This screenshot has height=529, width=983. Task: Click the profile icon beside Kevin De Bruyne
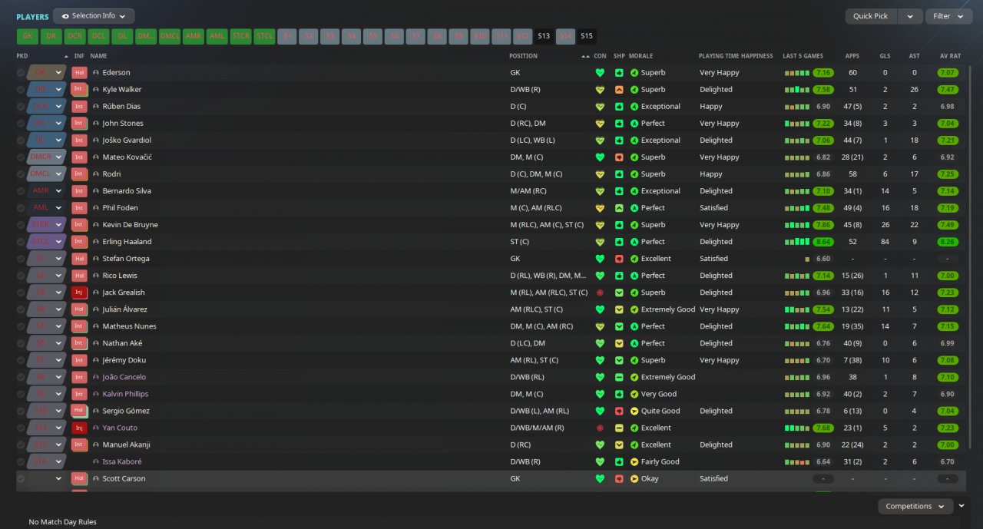[96, 225]
